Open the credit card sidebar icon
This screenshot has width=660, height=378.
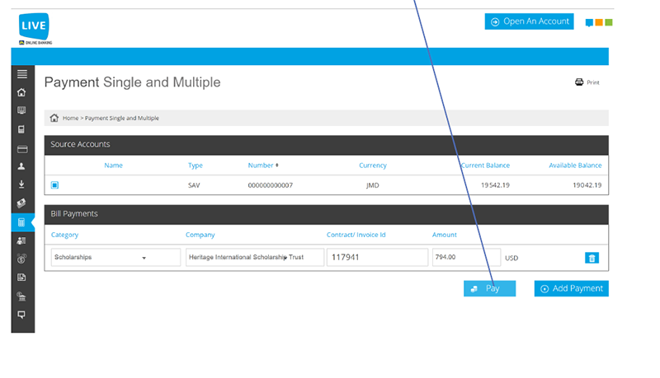click(x=22, y=149)
